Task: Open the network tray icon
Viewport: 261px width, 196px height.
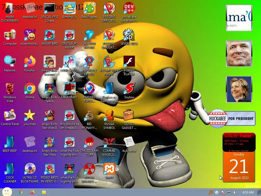Action: click(x=229, y=192)
